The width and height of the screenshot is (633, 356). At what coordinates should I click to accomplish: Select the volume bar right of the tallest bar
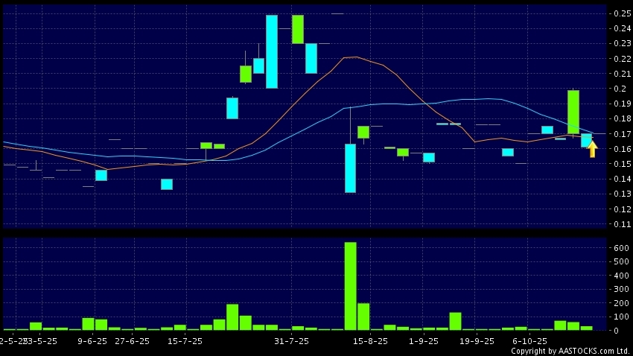tap(363, 317)
